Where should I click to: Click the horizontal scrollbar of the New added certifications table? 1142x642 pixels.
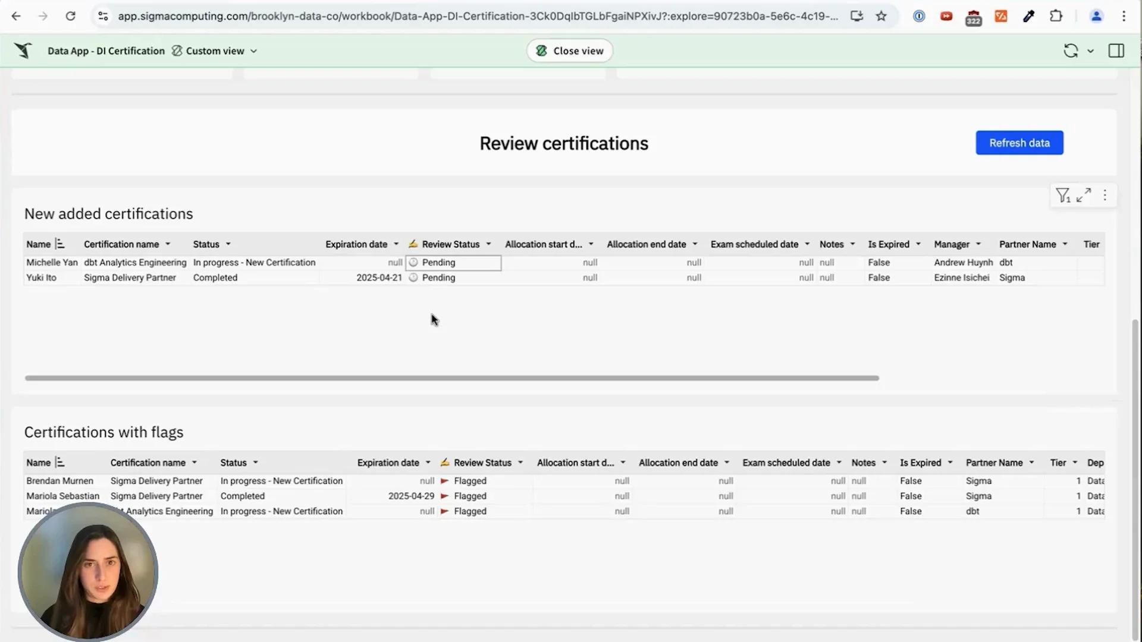[x=451, y=378]
